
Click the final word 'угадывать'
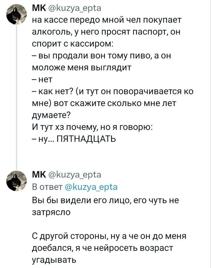[x=53, y=260]
